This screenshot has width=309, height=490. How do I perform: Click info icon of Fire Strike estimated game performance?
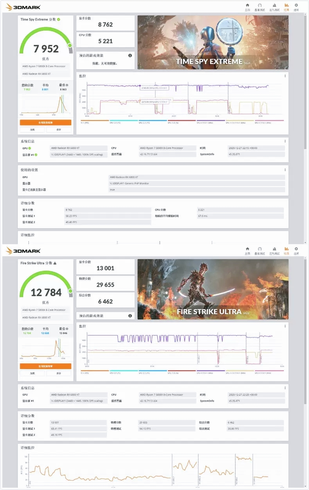click(x=130, y=316)
